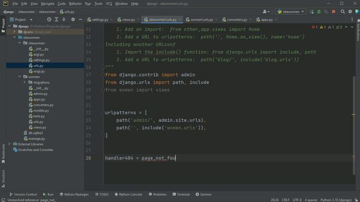Viewport: 360px width, 202px height.
Task: Expand External Libraries node
Action: point(10,144)
